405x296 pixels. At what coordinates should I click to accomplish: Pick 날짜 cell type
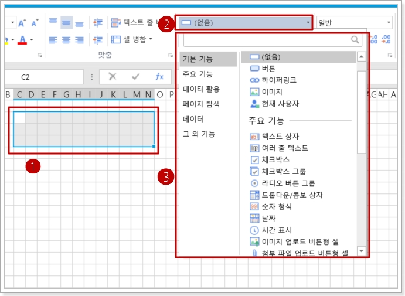tap(269, 218)
